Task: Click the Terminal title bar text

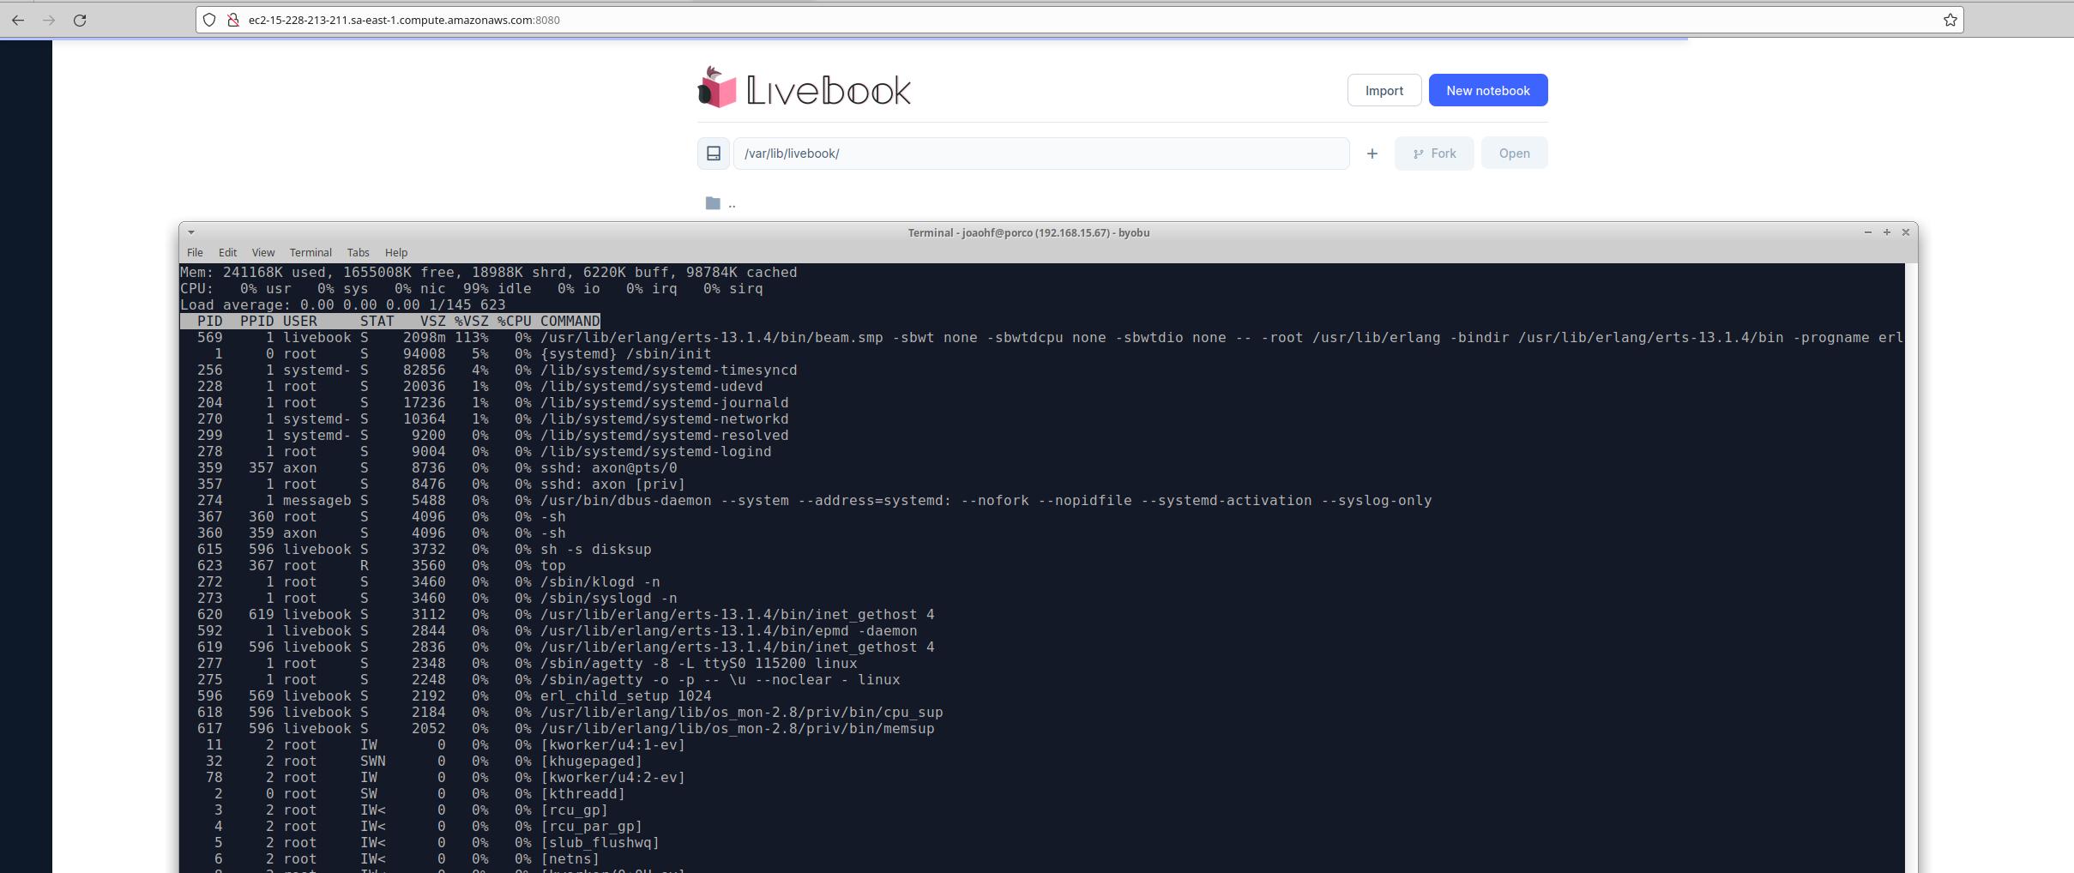Action: click(1028, 232)
